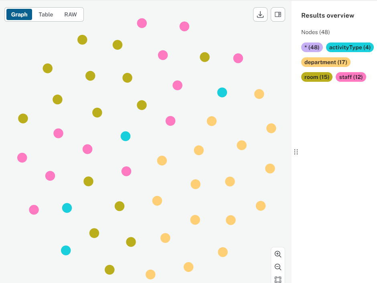Zoom in on the graph
Viewport: 377px width, 283px height.
pos(278,254)
